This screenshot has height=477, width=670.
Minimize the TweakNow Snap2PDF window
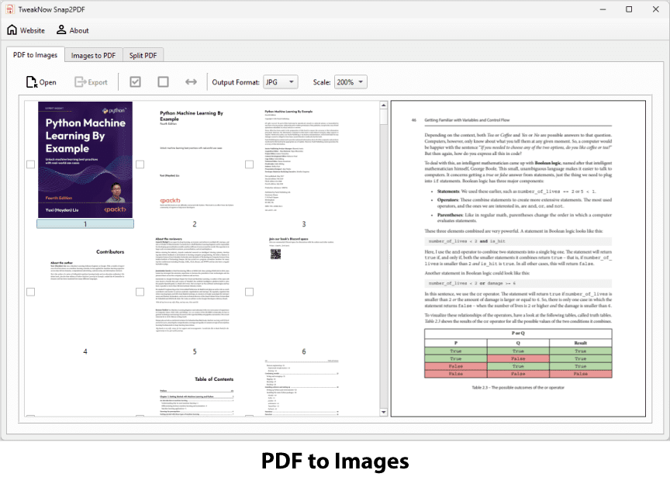603,9
